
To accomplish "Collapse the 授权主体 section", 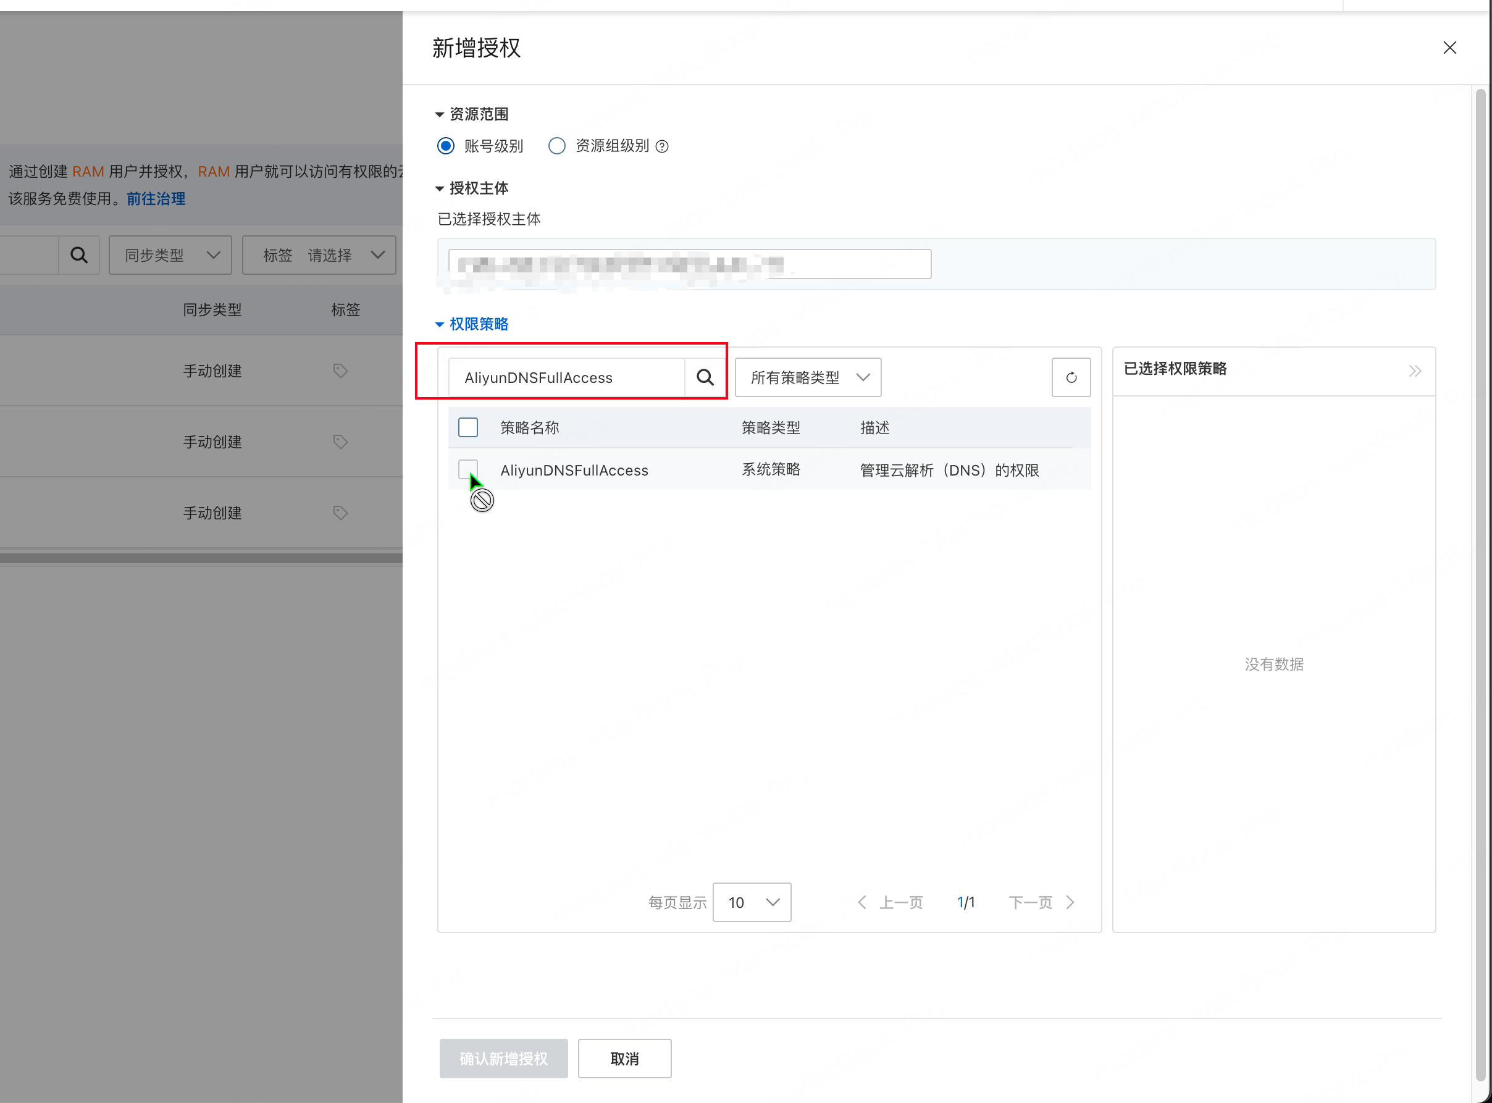I will 471,188.
